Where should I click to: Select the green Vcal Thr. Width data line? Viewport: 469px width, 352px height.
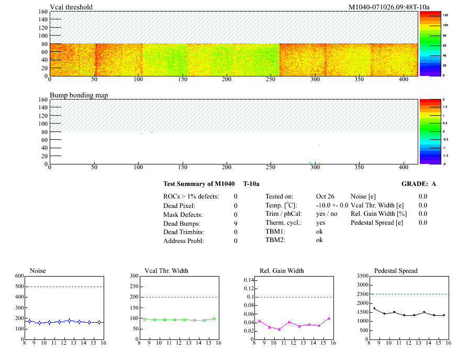[x=180, y=320]
